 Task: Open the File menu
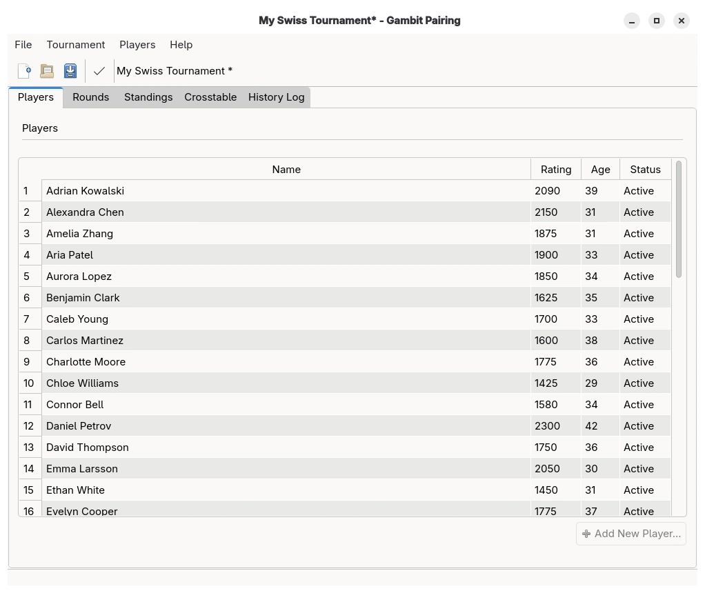tap(23, 45)
